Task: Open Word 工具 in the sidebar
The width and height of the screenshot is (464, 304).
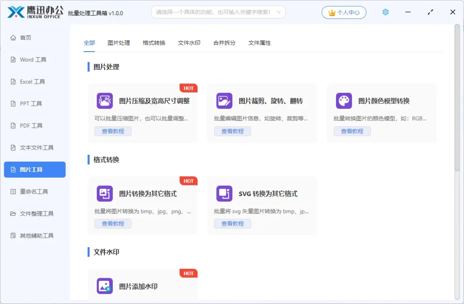Action: [32, 59]
